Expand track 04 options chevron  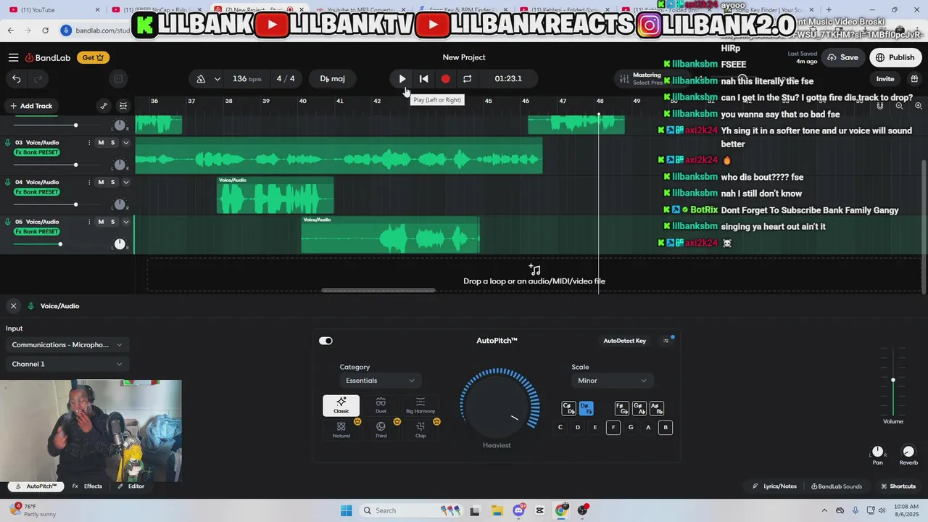(125, 182)
